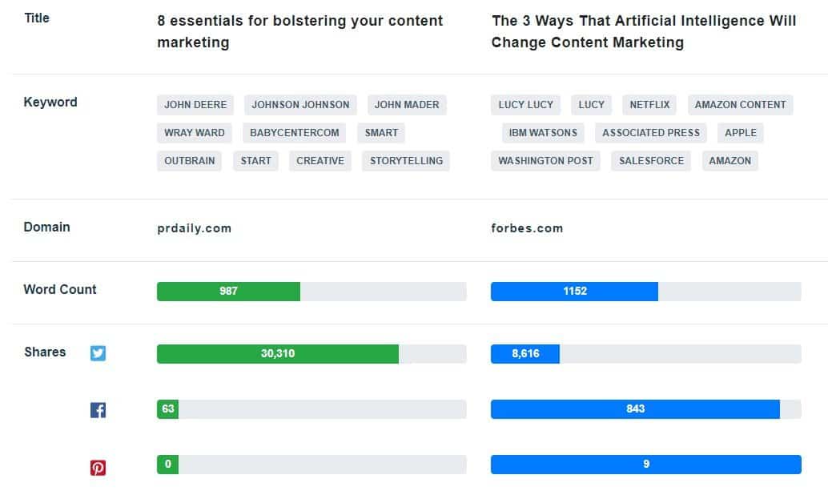Viewport: 828px width, 491px height.
Task: Click the STORYTELLING keyword tag
Action: click(x=406, y=161)
